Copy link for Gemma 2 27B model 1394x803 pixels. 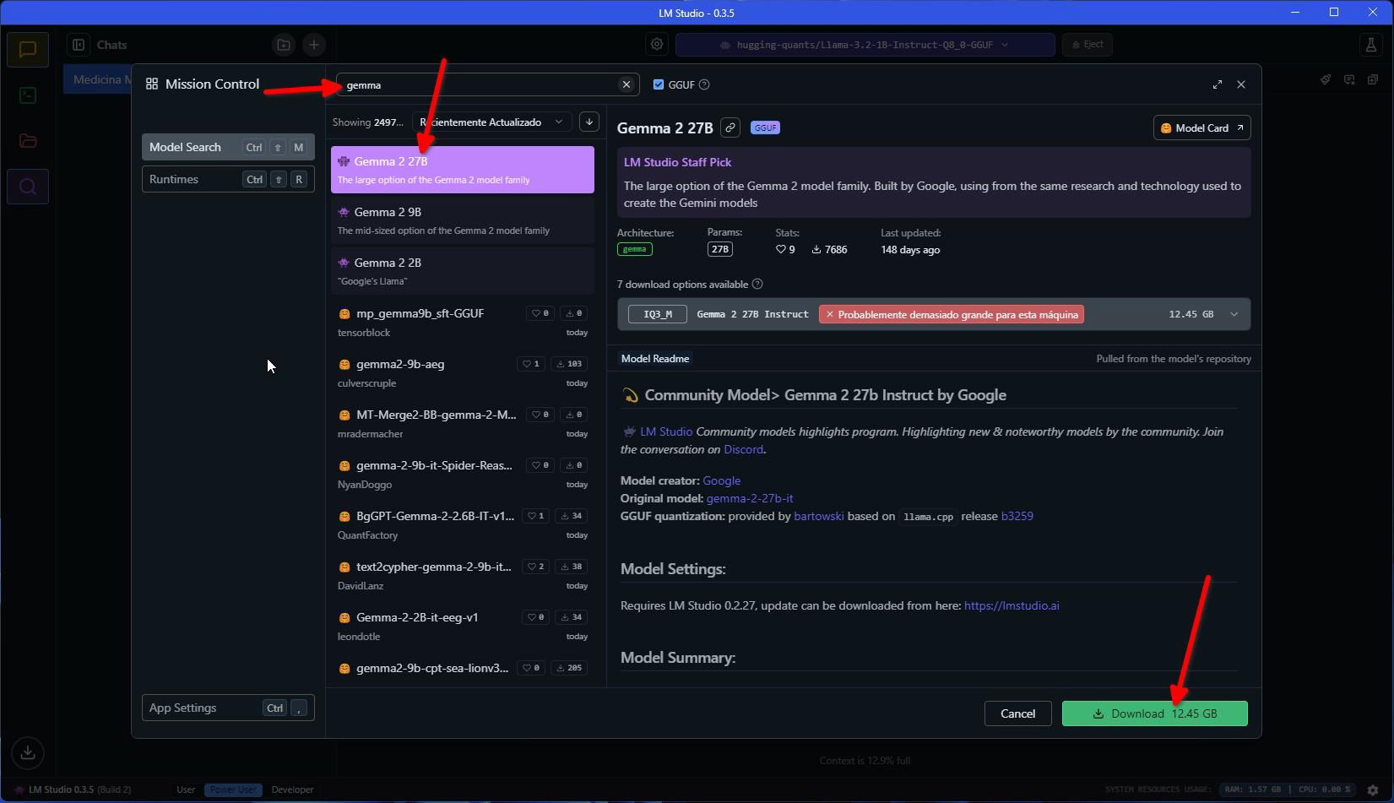click(730, 128)
